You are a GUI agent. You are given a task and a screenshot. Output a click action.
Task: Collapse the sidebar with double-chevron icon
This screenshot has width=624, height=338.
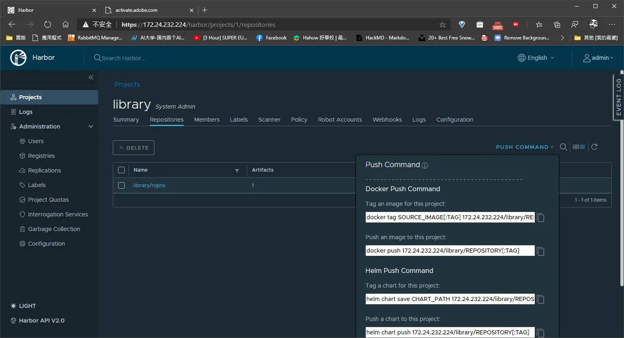(x=91, y=77)
